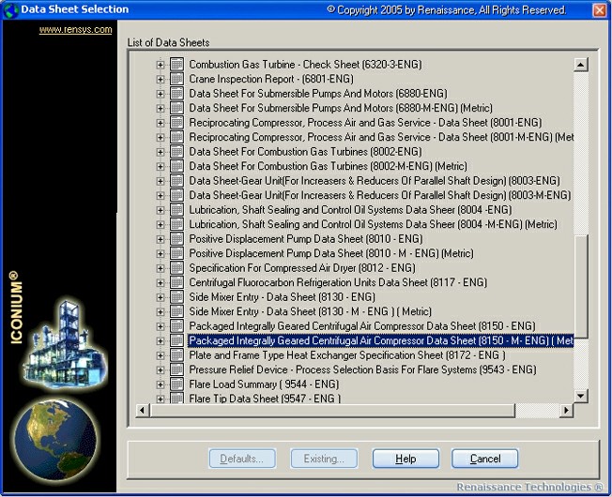Screen dimensions: 612x497
Task: Close the Data Sheet Selection window
Action: [x=600, y=9]
